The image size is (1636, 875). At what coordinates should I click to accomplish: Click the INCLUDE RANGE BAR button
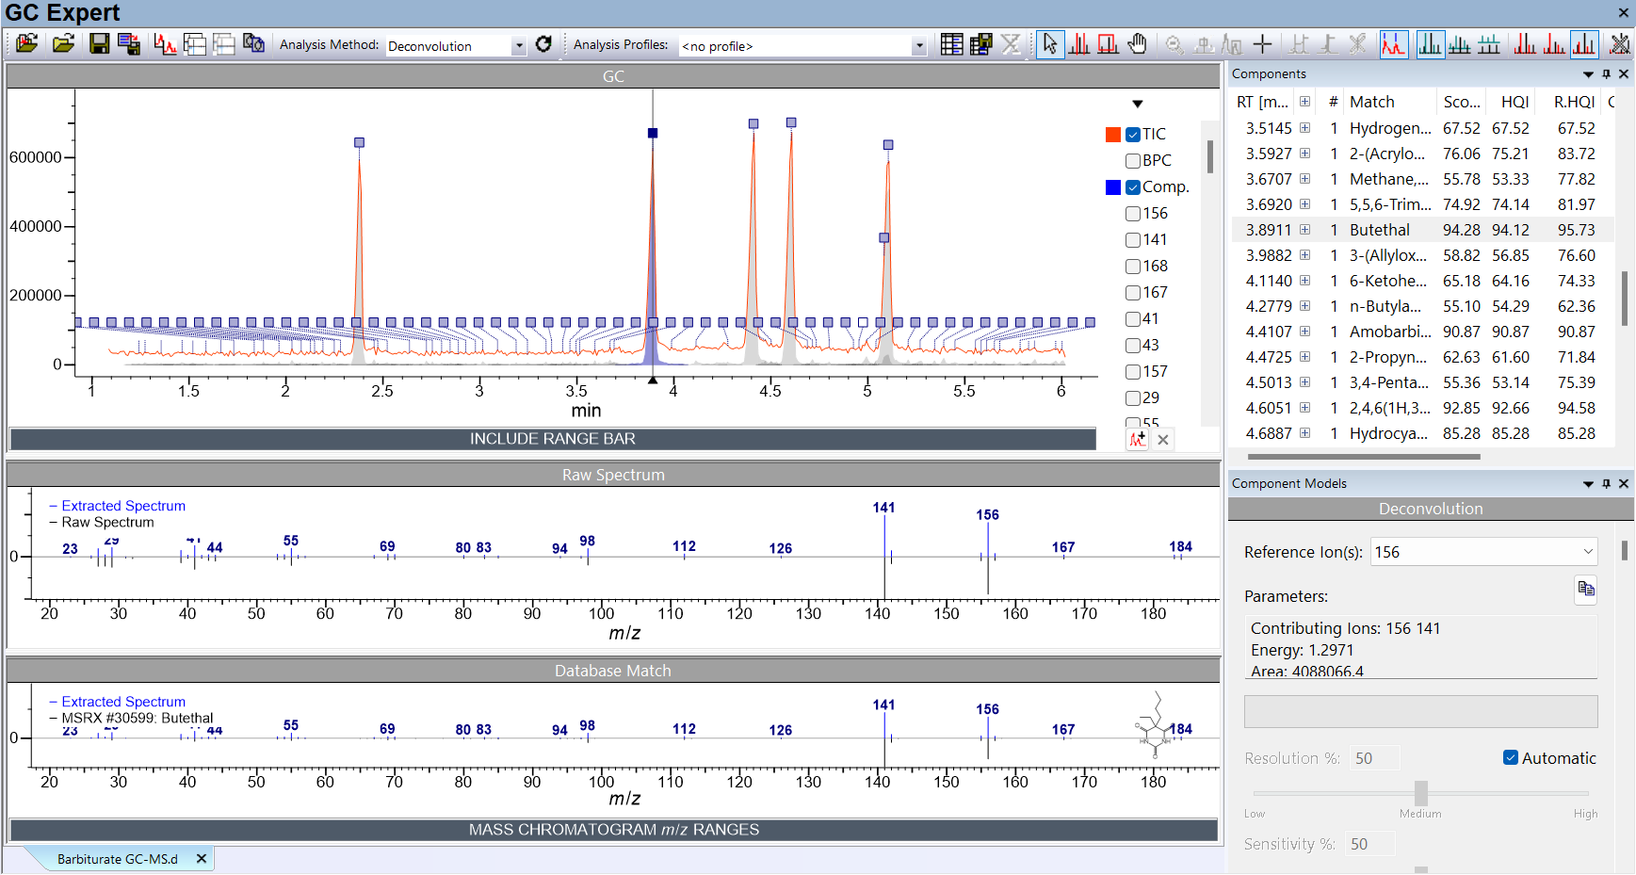pyautogui.click(x=552, y=439)
